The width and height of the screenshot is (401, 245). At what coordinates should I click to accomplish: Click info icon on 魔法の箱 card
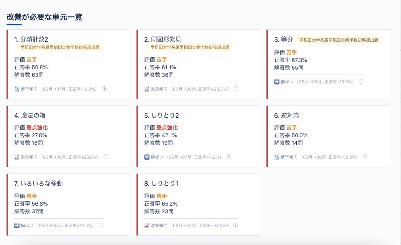click(x=106, y=157)
